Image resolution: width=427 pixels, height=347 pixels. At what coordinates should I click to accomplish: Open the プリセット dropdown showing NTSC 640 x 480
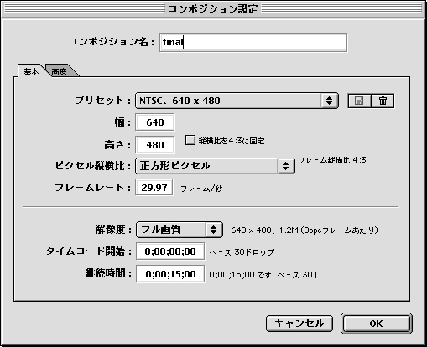pos(237,101)
